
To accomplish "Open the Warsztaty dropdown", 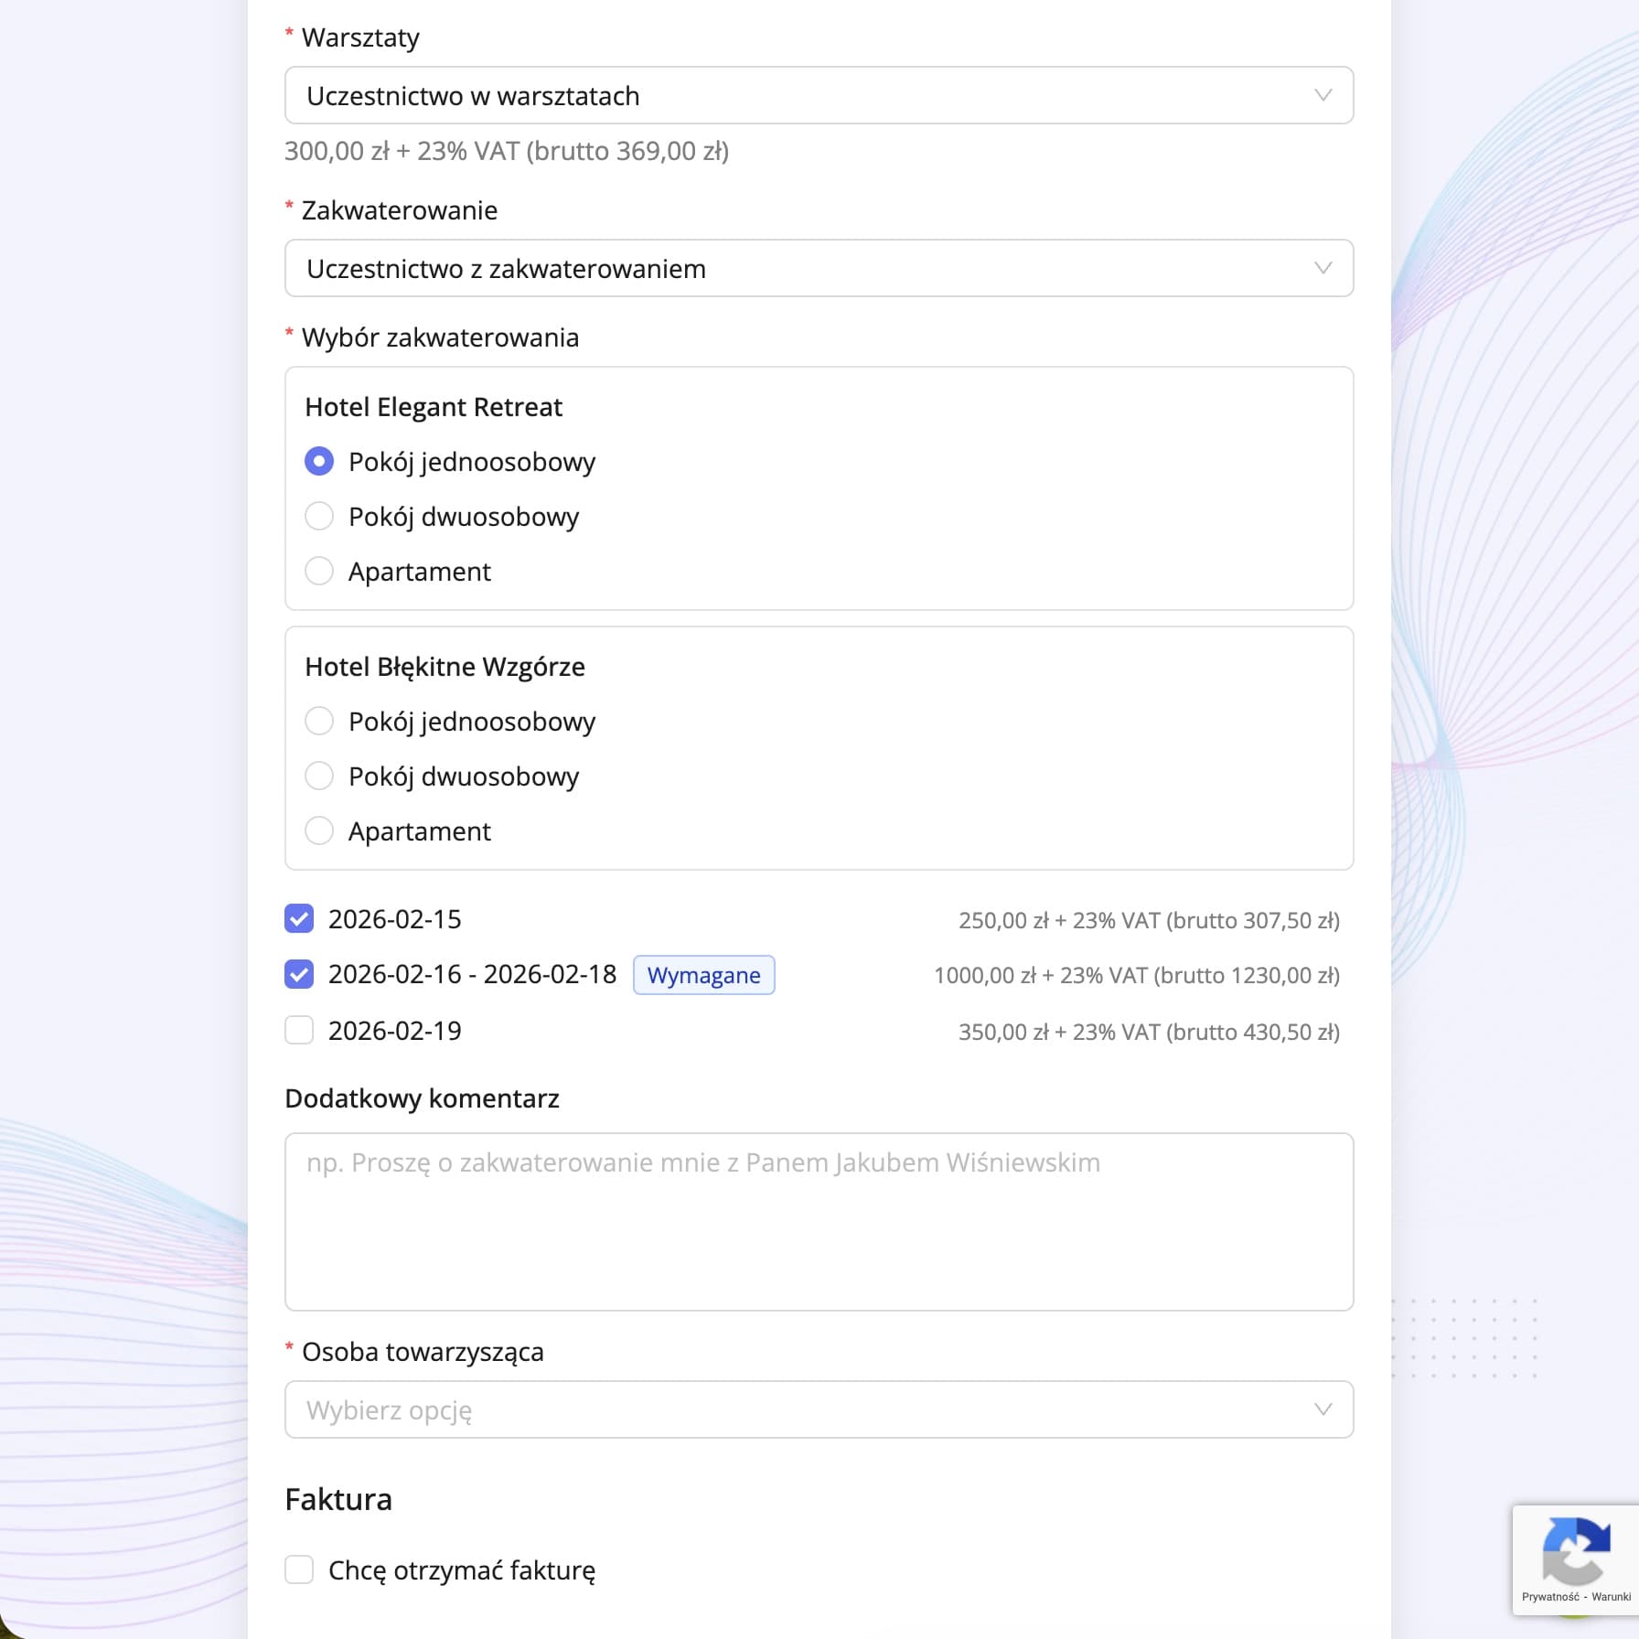I will pyautogui.click(x=818, y=95).
